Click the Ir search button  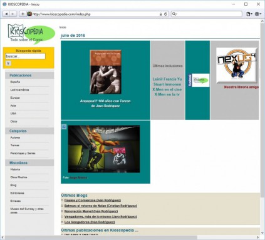[x=8, y=63]
